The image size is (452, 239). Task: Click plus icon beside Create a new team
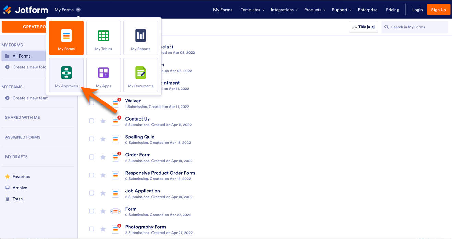[7, 98]
